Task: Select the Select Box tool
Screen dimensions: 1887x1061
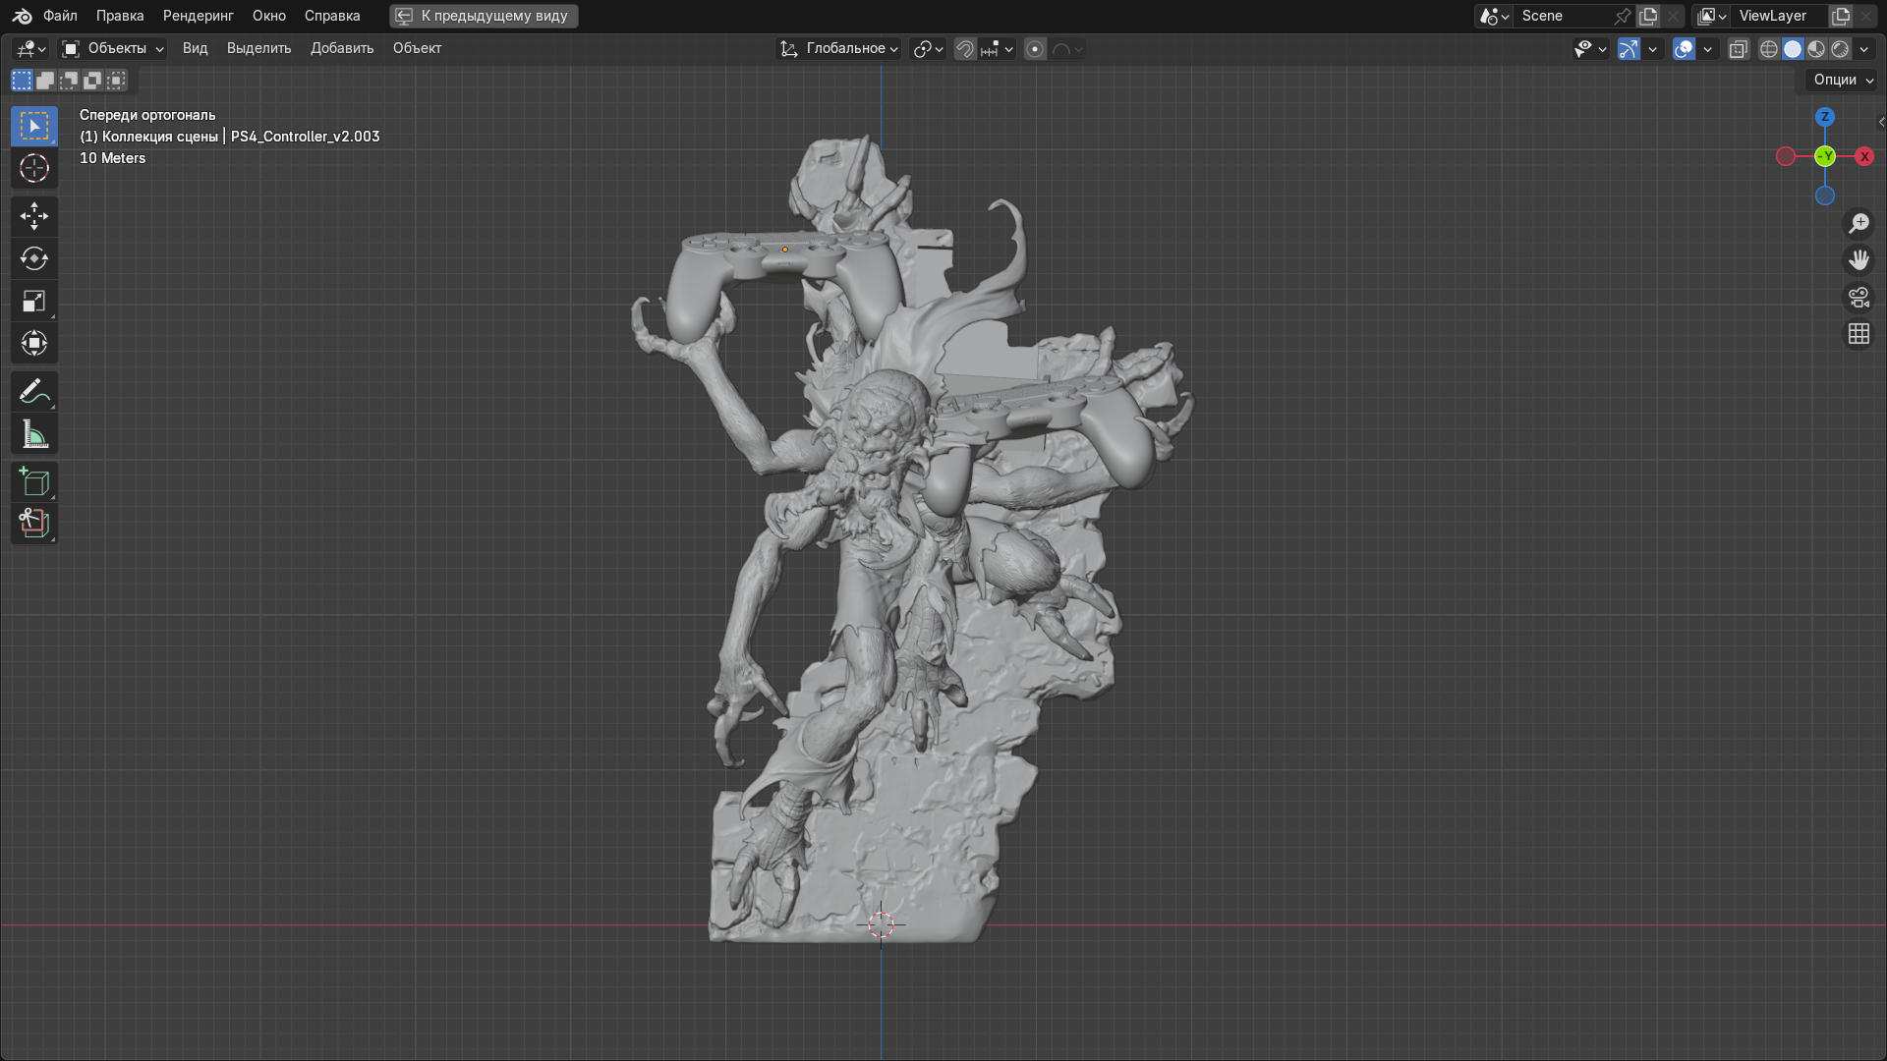Action: pos(34,126)
